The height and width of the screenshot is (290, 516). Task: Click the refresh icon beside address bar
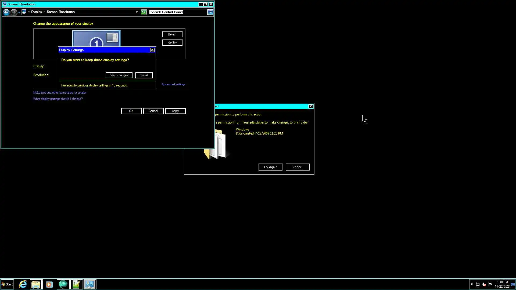[x=144, y=12]
